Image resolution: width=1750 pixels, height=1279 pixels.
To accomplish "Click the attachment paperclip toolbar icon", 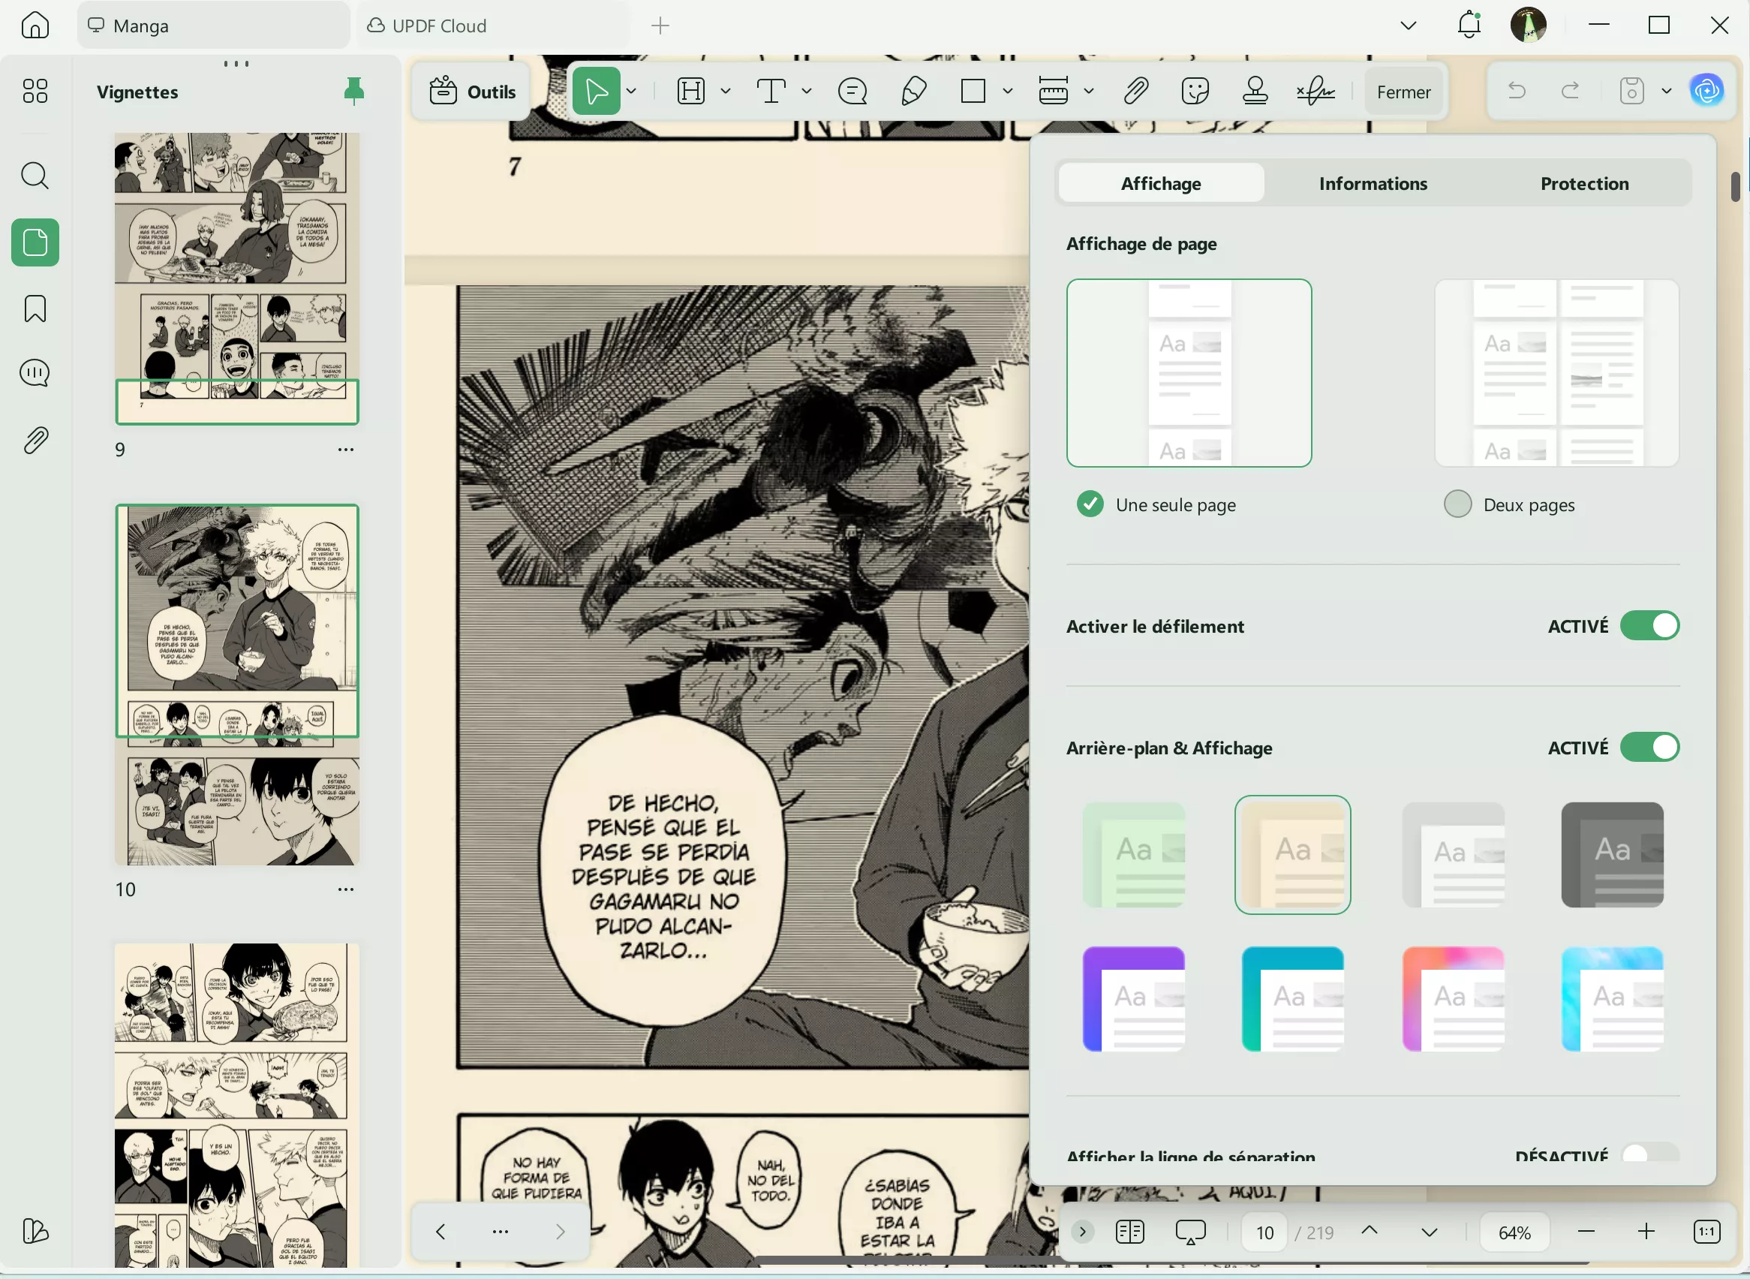I will point(1135,92).
